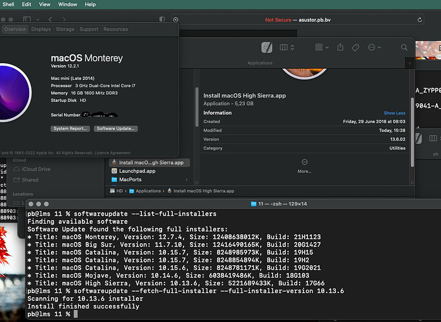Viewport: 441px width, 322px height.
Task: Select Install macOS High Sierra.app in list
Action: (149, 163)
